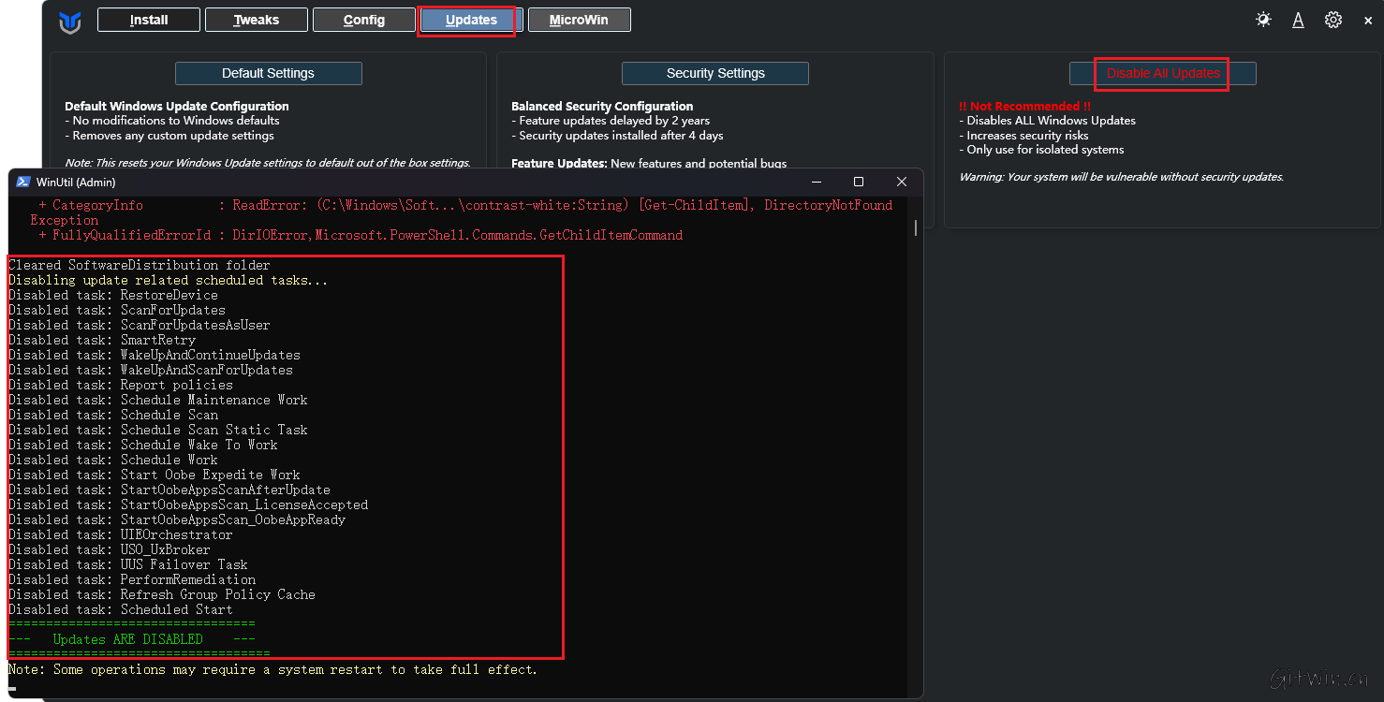Select the Updates tab
Screen dimensions: 1384x702
click(471, 20)
